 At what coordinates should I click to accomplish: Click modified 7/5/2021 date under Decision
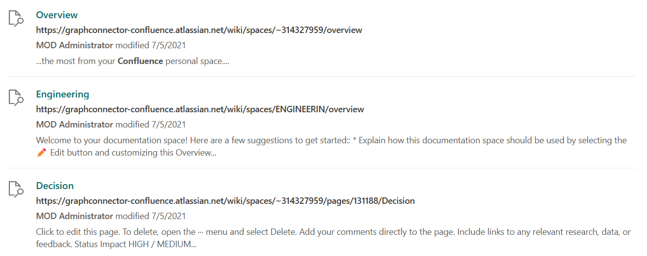(x=151, y=216)
